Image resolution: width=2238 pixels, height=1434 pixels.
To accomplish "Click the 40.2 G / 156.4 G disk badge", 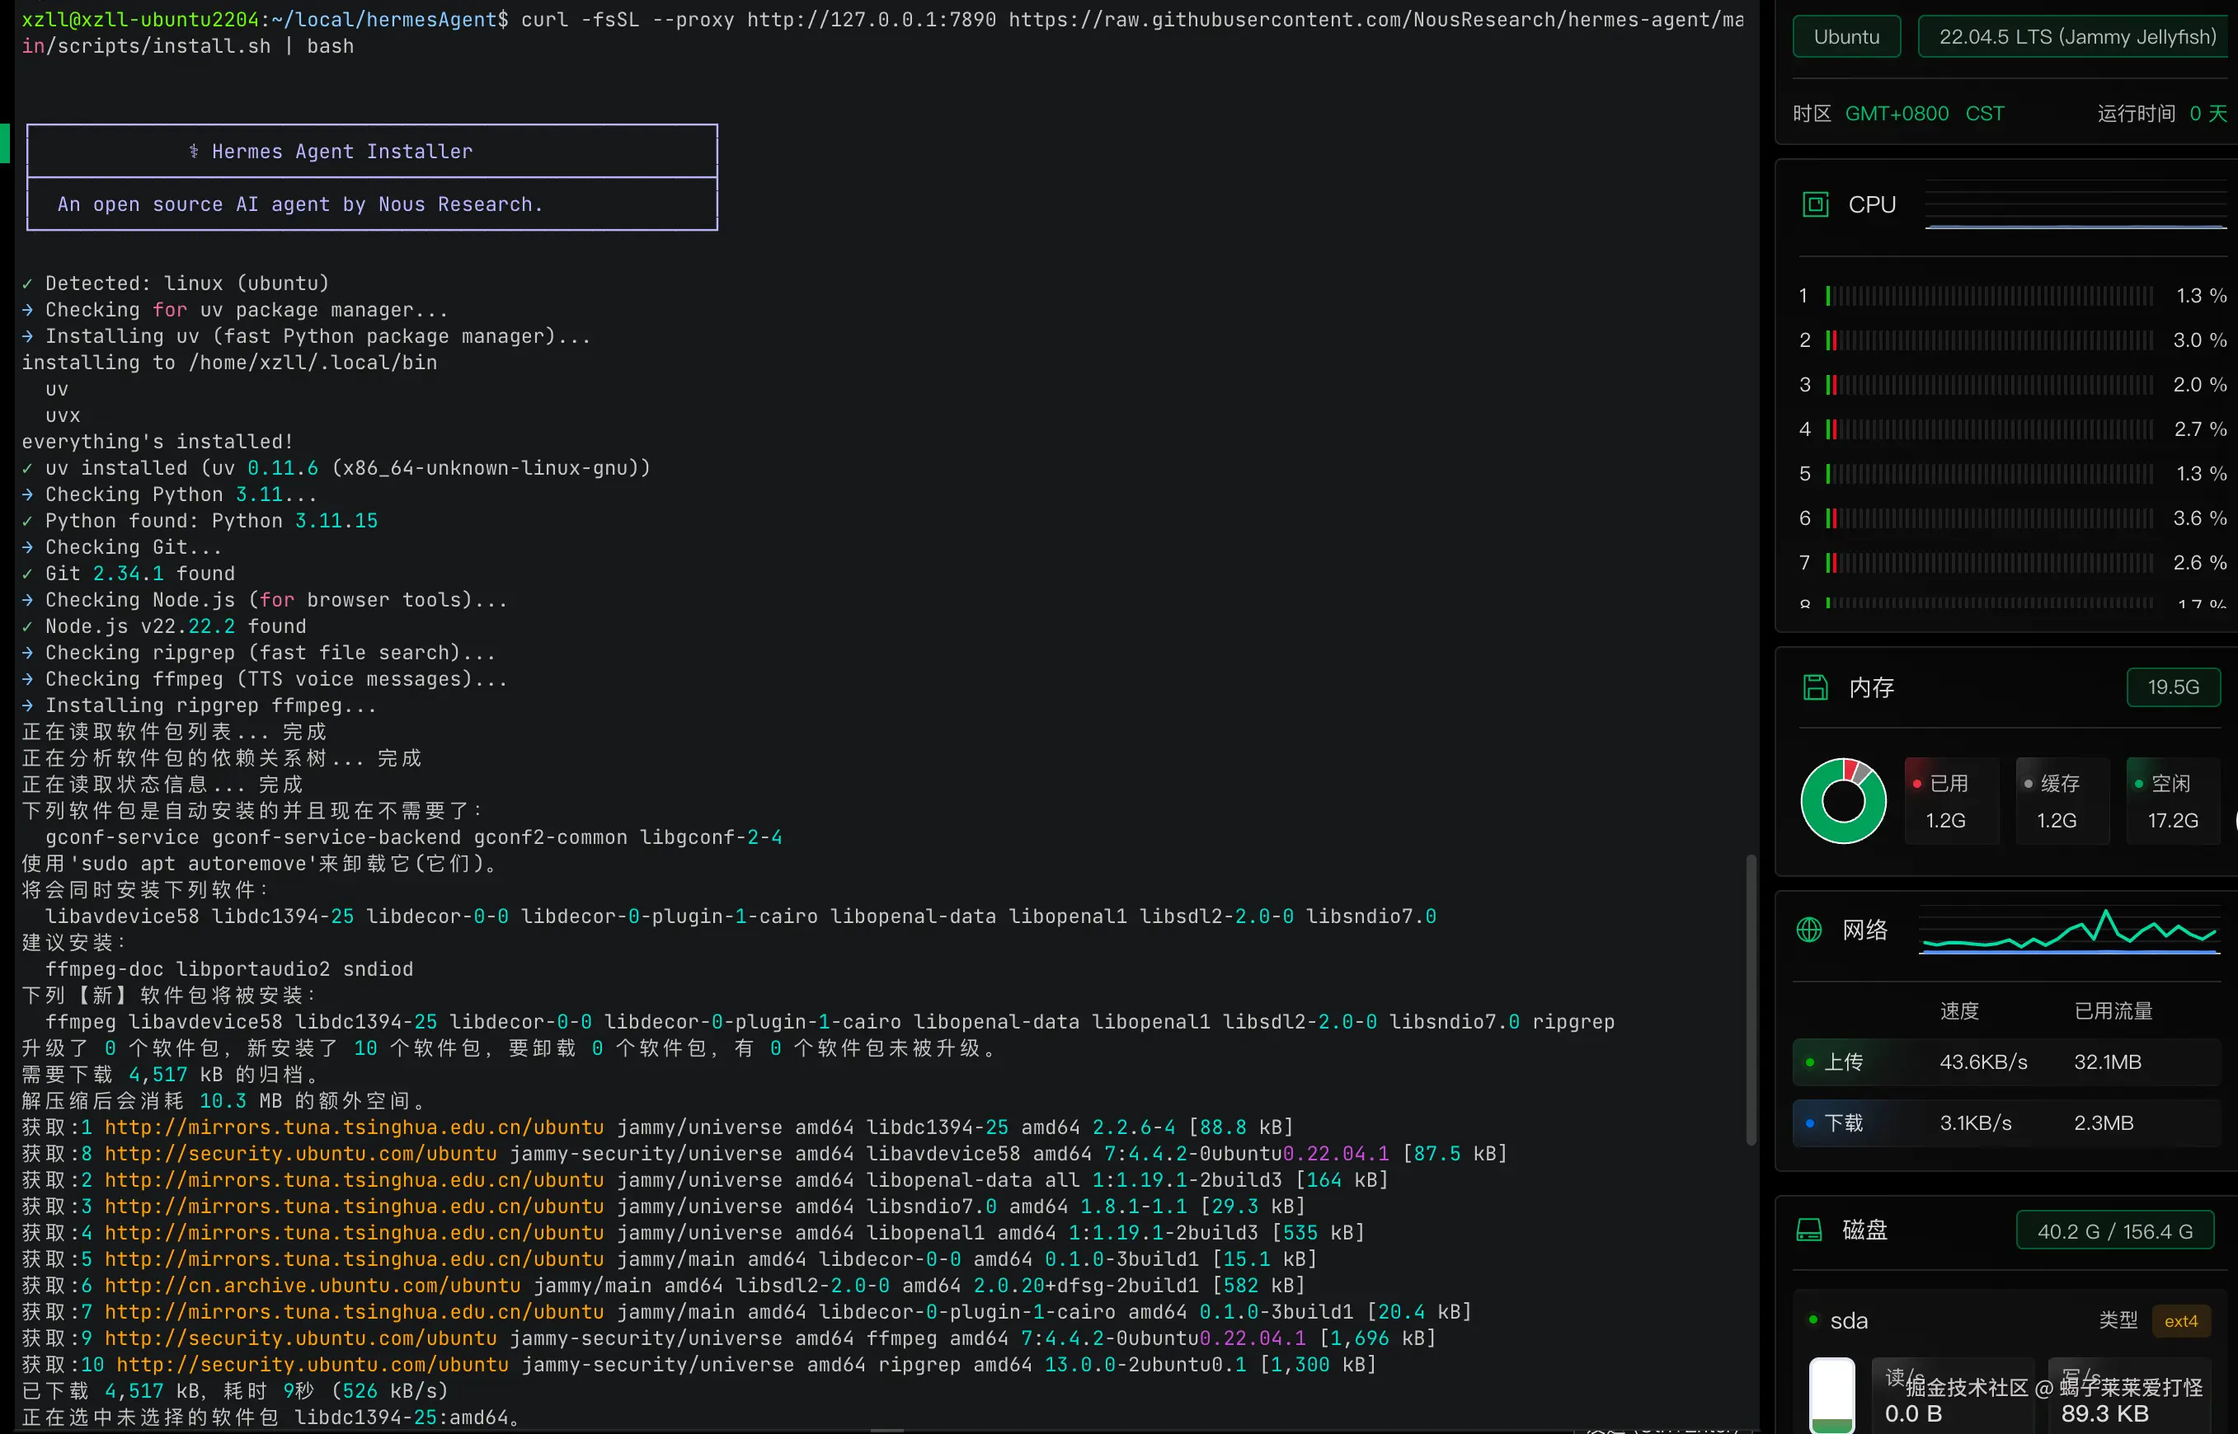I will click(x=2114, y=1231).
